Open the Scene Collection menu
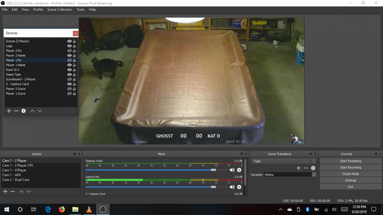Viewport: 383px width, 215px height. coord(59,10)
